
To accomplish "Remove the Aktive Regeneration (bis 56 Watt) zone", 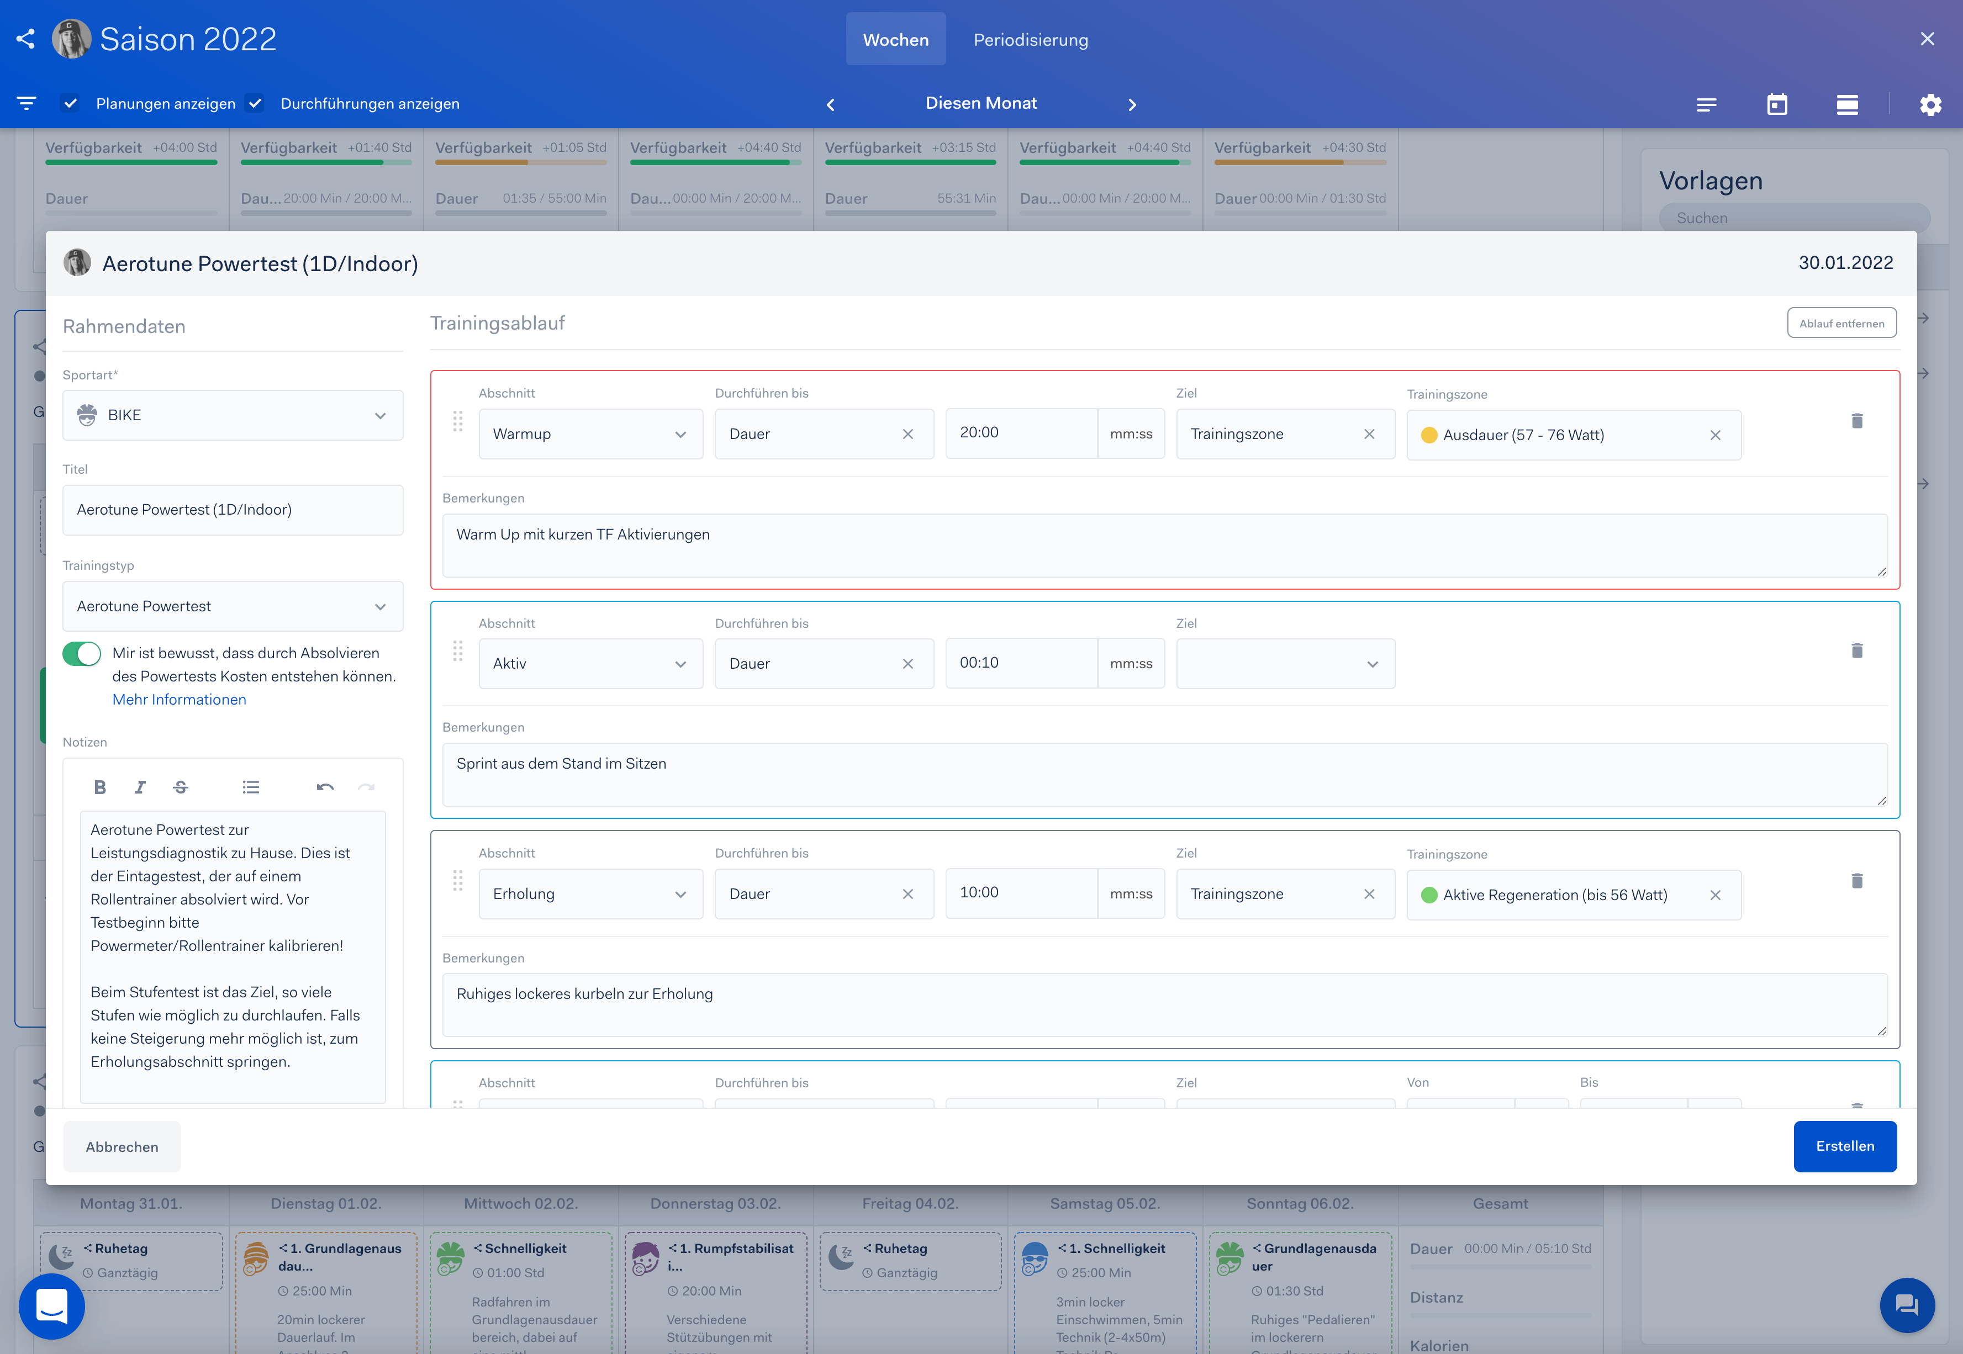I will tap(1716, 895).
